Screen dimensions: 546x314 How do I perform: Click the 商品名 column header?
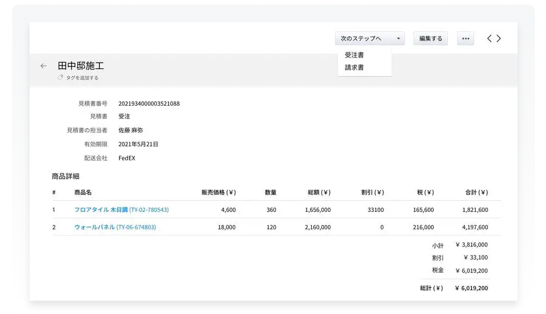point(83,192)
